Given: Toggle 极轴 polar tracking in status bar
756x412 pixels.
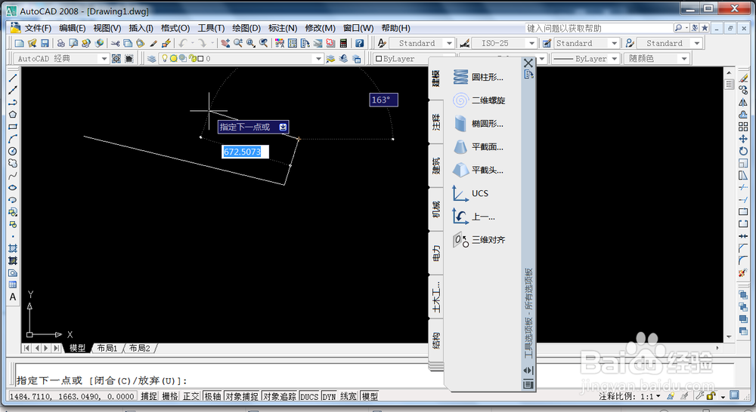Looking at the screenshot, I should pos(212,396).
